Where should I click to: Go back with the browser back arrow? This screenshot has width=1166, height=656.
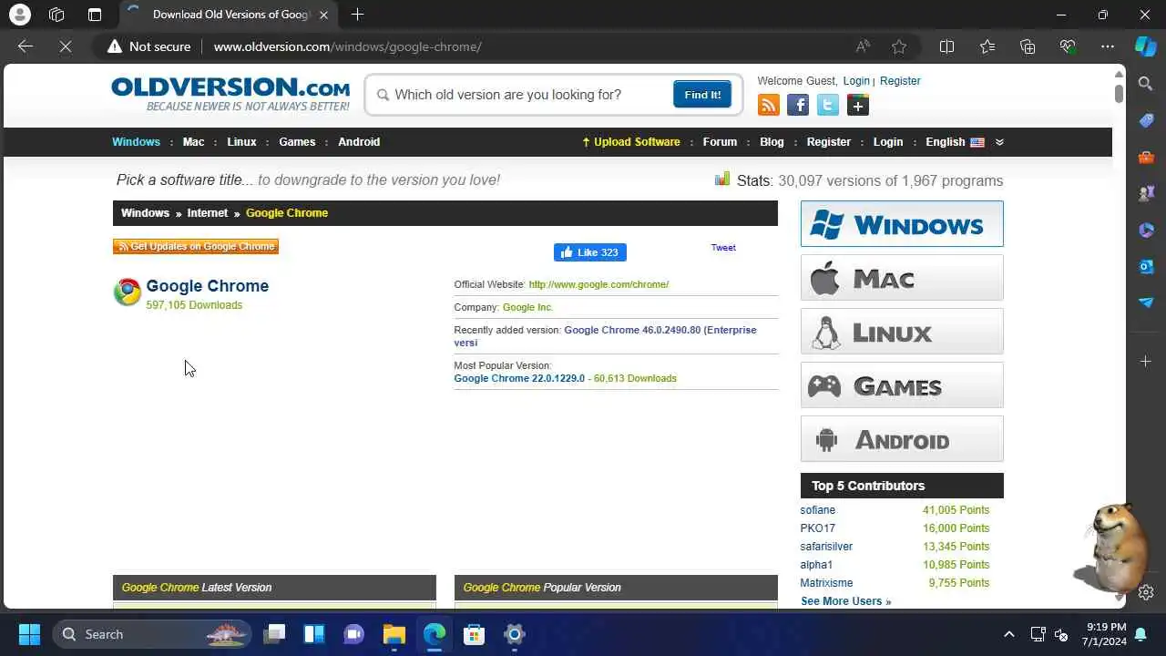tap(26, 46)
